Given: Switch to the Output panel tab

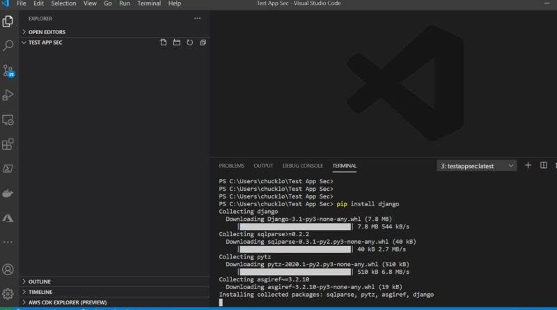Looking at the screenshot, I should click(263, 166).
